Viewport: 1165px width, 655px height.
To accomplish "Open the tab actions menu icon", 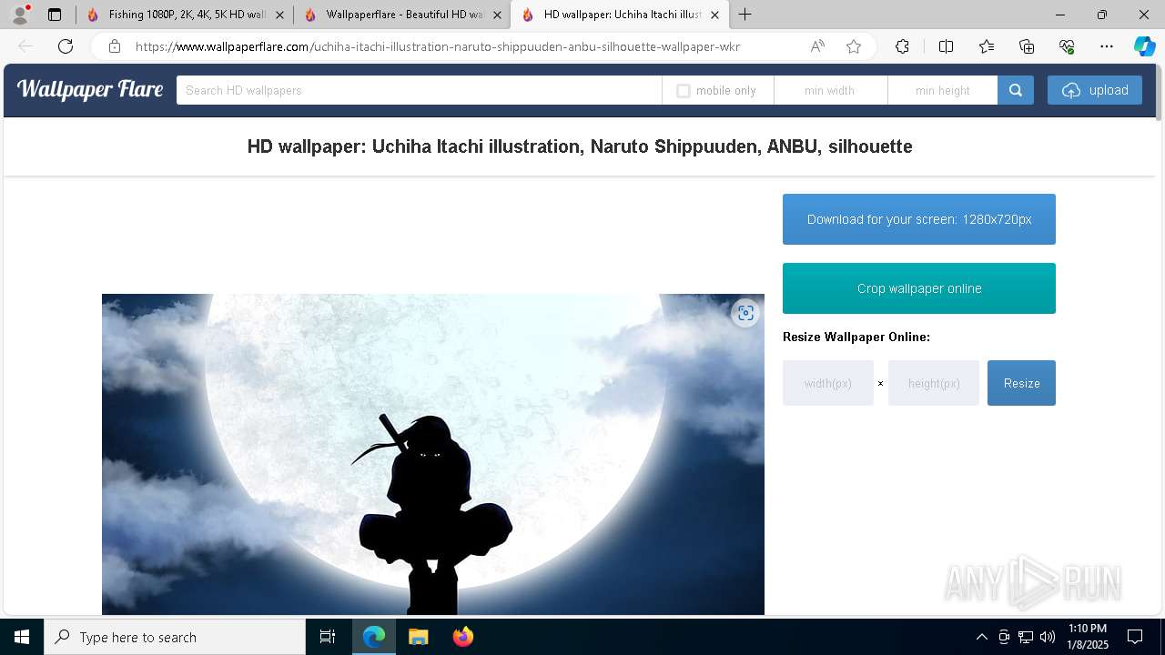I will (x=55, y=15).
